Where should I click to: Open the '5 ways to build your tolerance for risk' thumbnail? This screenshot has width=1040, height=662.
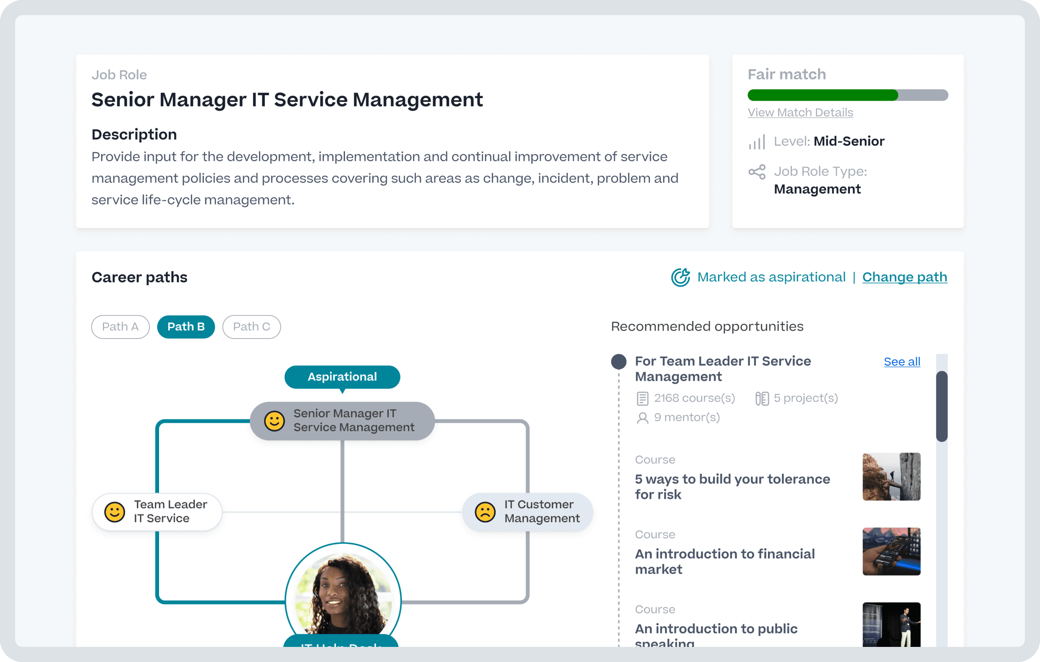click(891, 477)
